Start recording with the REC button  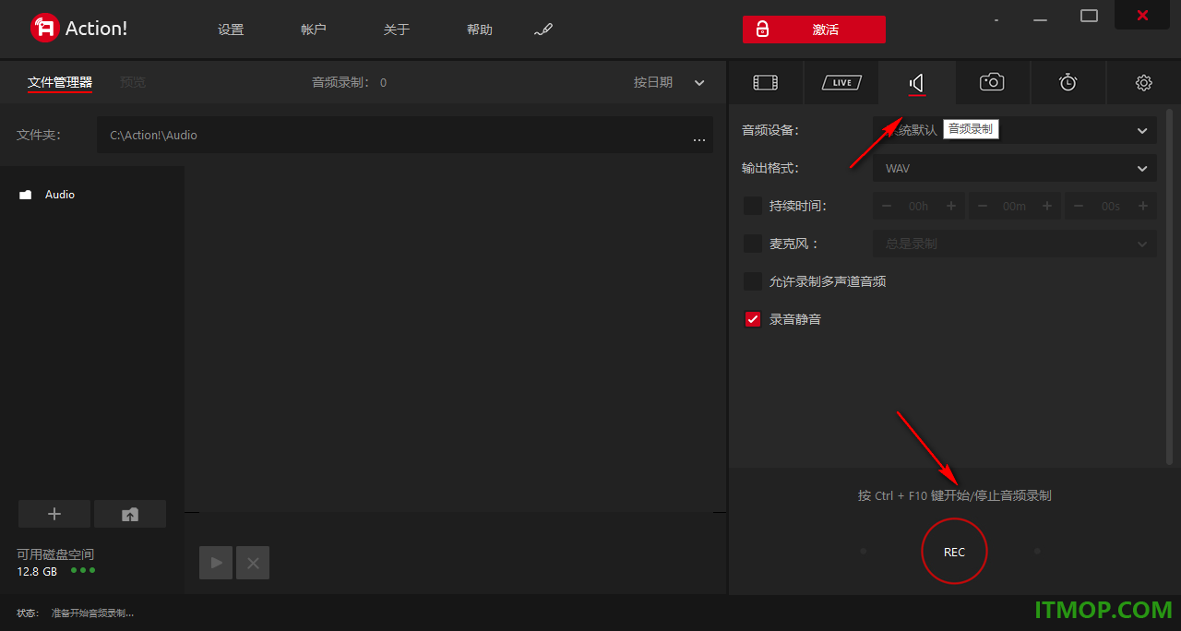coord(954,552)
